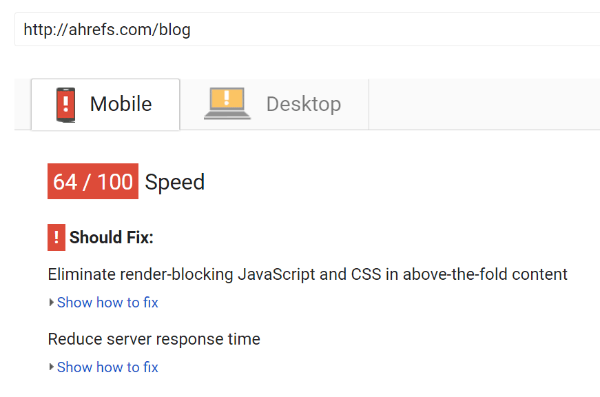Click the red mobile phone warning icon
Image resolution: width=600 pixels, height=397 pixels.
(65, 104)
